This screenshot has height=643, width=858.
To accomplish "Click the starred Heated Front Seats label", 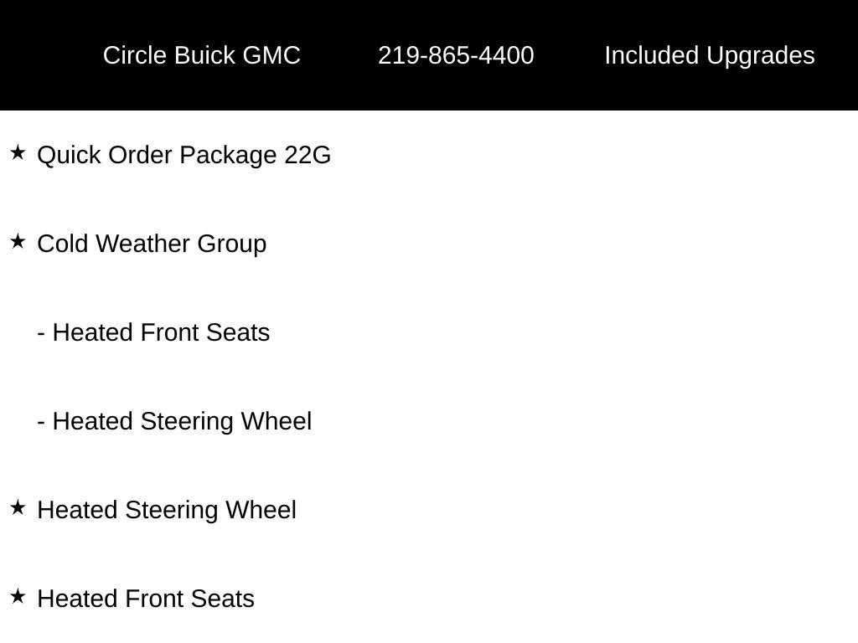I will coord(146,599).
